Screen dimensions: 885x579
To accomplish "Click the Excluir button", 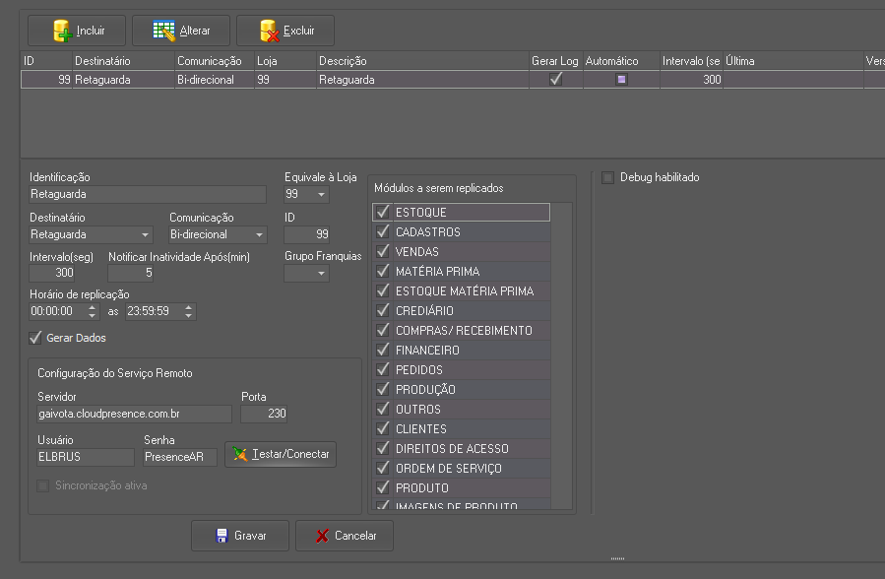I will pyautogui.click(x=285, y=31).
